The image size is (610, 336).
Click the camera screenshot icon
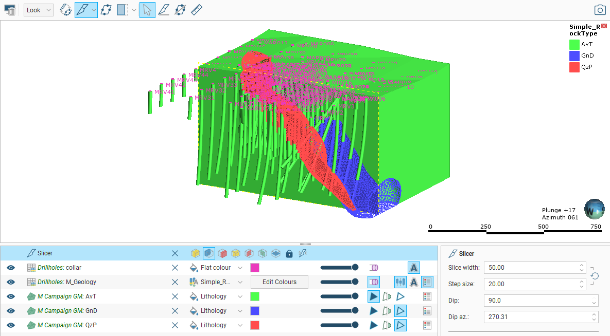600,10
